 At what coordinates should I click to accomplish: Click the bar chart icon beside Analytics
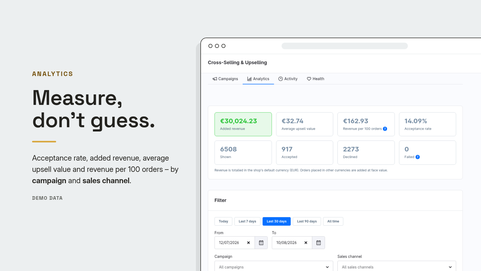pos(250,79)
